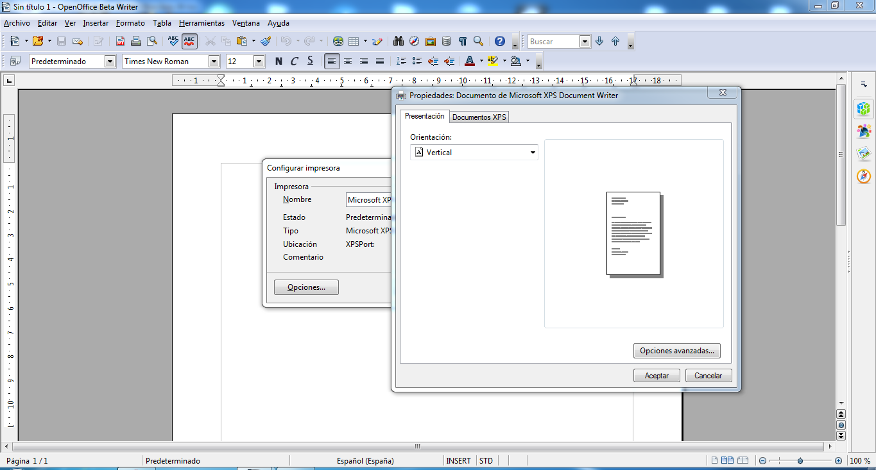This screenshot has width=876, height=470.
Task: Show draw functions
Action: [x=377, y=40]
